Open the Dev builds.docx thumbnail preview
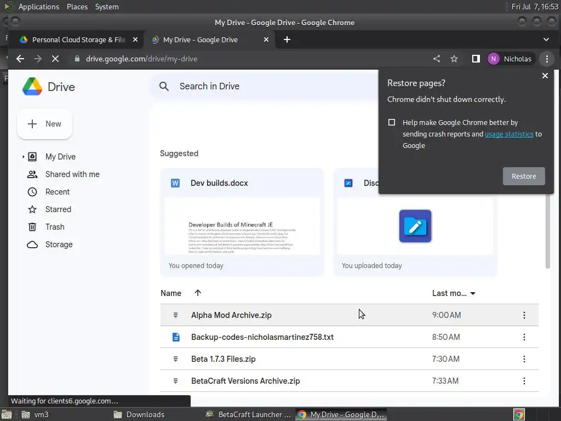Image resolution: width=561 pixels, height=421 pixels. point(242,226)
